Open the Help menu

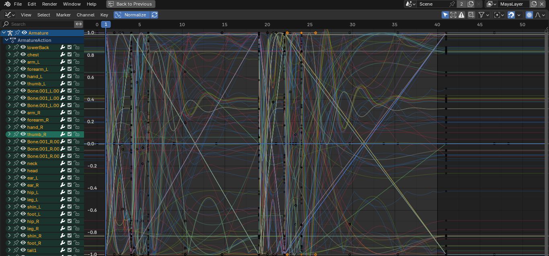92,4
